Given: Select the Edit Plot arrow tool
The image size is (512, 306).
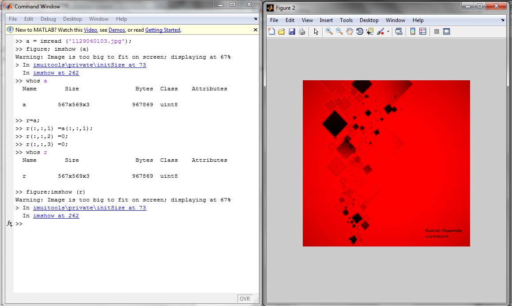Looking at the screenshot, I should [x=316, y=31].
